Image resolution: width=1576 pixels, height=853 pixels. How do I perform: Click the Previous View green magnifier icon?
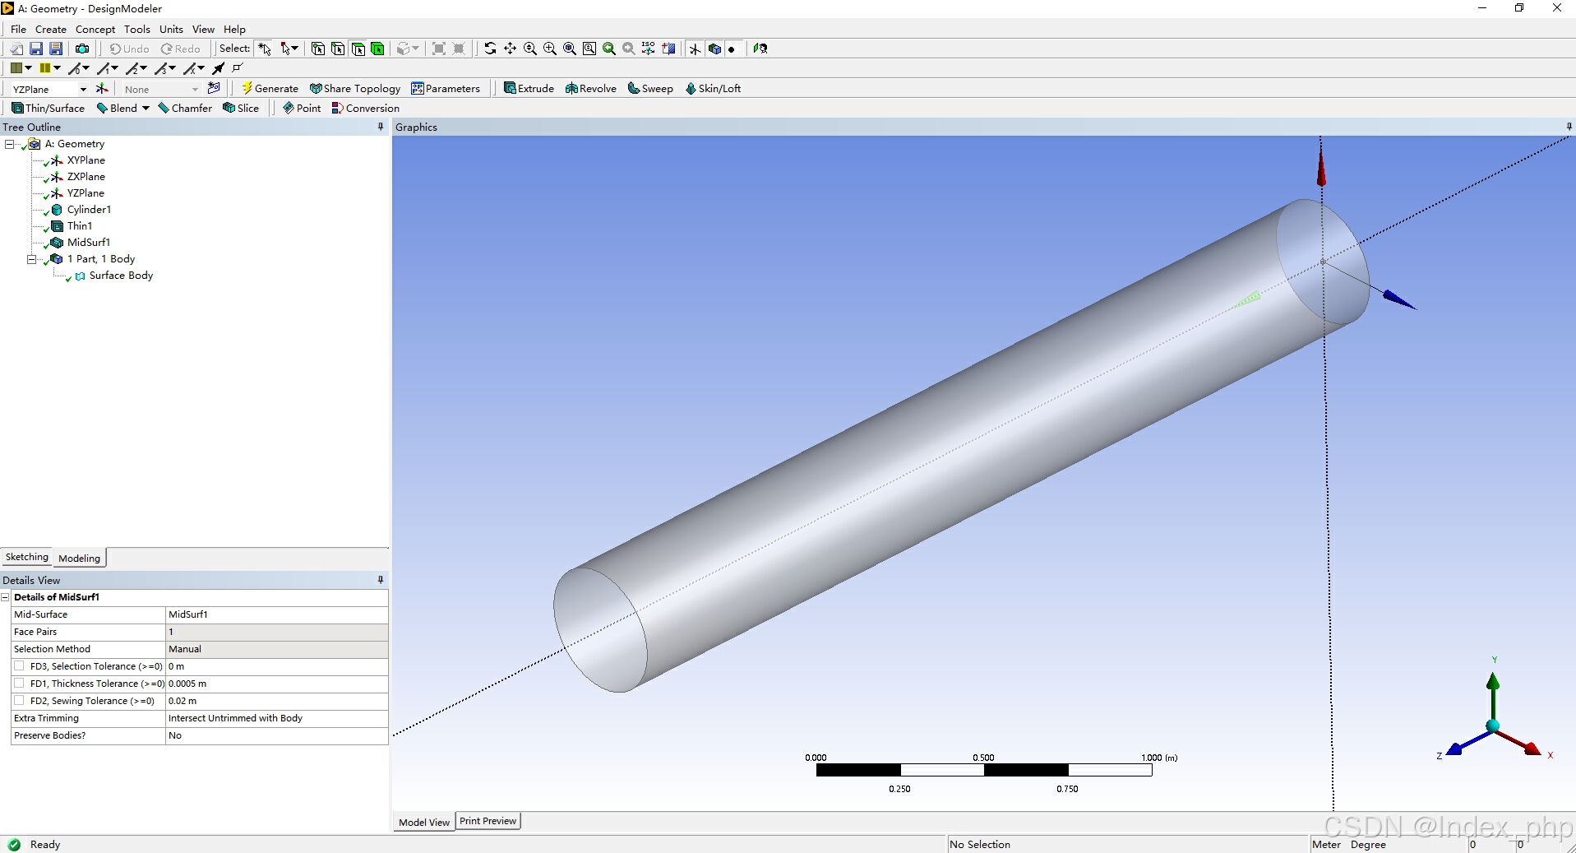(x=609, y=49)
